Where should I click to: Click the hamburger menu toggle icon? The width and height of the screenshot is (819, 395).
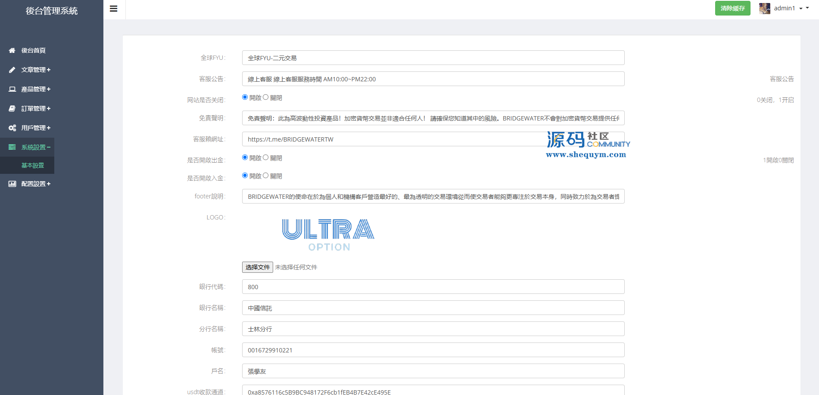click(114, 9)
